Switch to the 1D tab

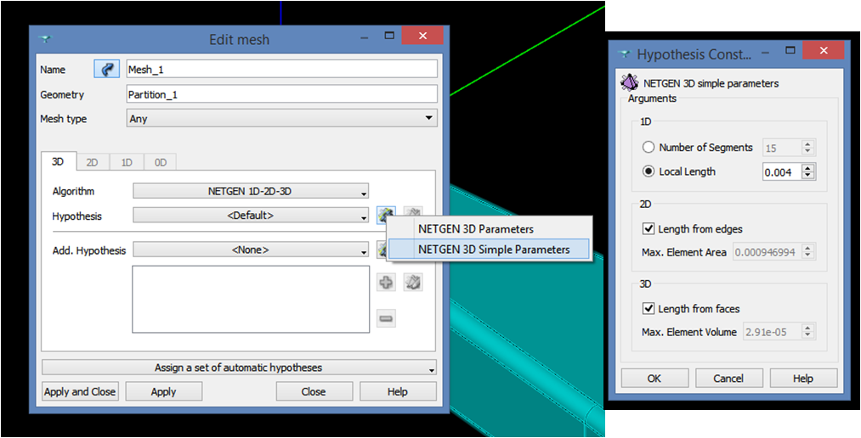[x=127, y=162]
